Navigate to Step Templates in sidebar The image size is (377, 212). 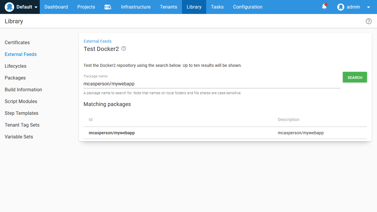click(22, 113)
